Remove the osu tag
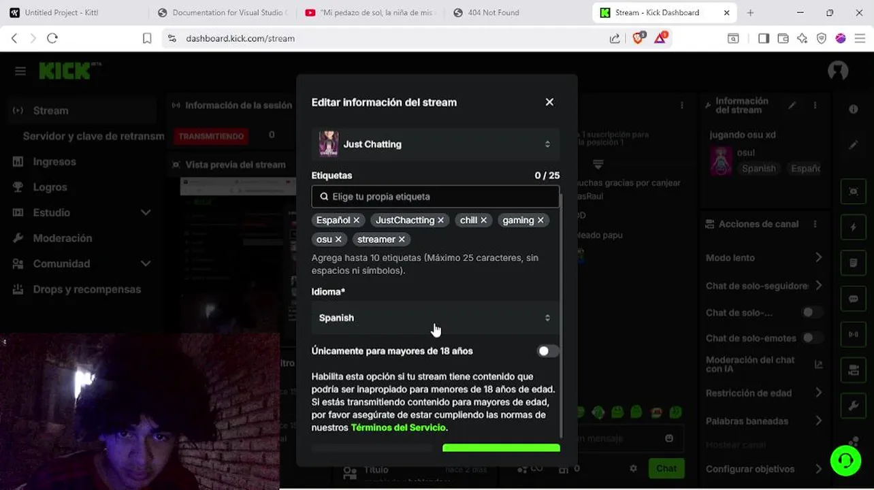Screen dimensions: 874x490 point(338,240)
